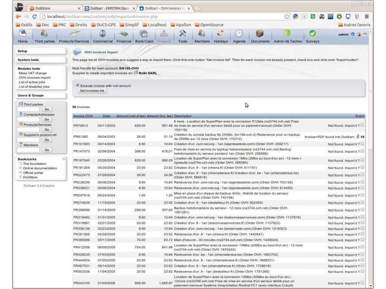Focus the Products/Services search field
Viewport: 386px width, 289px height.
tap(28, 129)
